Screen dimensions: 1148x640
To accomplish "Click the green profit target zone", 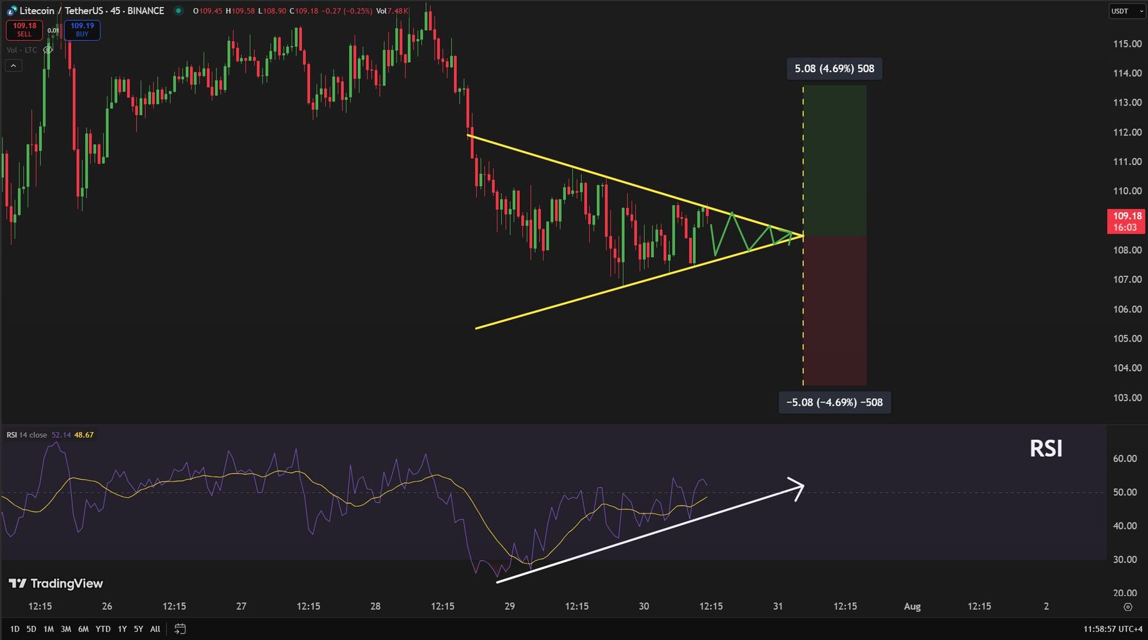I will 834,160.
